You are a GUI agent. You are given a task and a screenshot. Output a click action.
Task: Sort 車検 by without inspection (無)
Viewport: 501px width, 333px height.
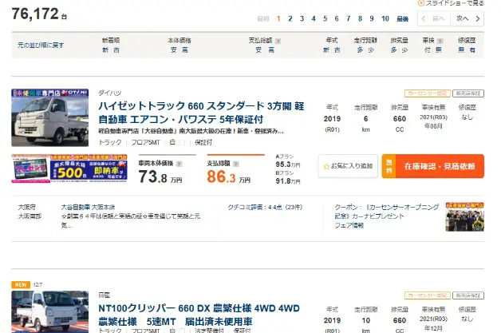pos(439,50)
